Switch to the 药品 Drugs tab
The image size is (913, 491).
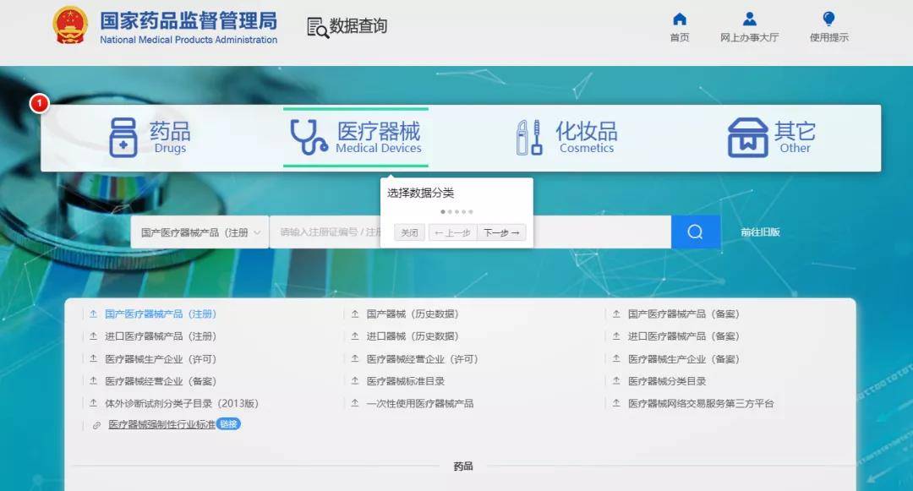150,138
